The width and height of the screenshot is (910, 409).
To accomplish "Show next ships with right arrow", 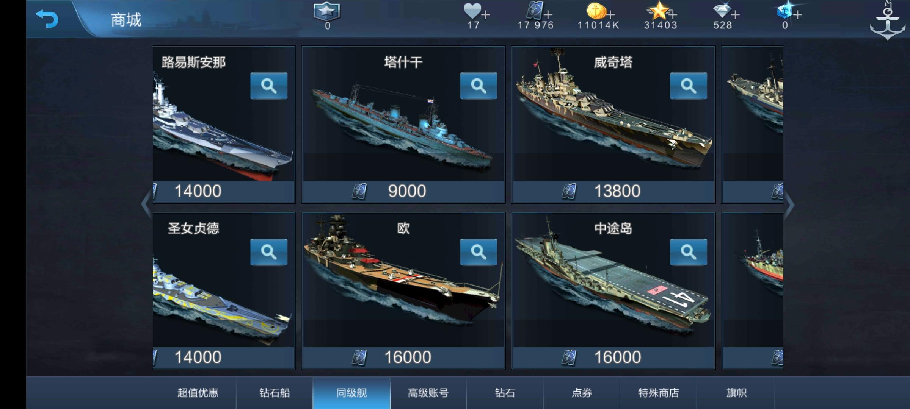I will (x=789, y=205).
